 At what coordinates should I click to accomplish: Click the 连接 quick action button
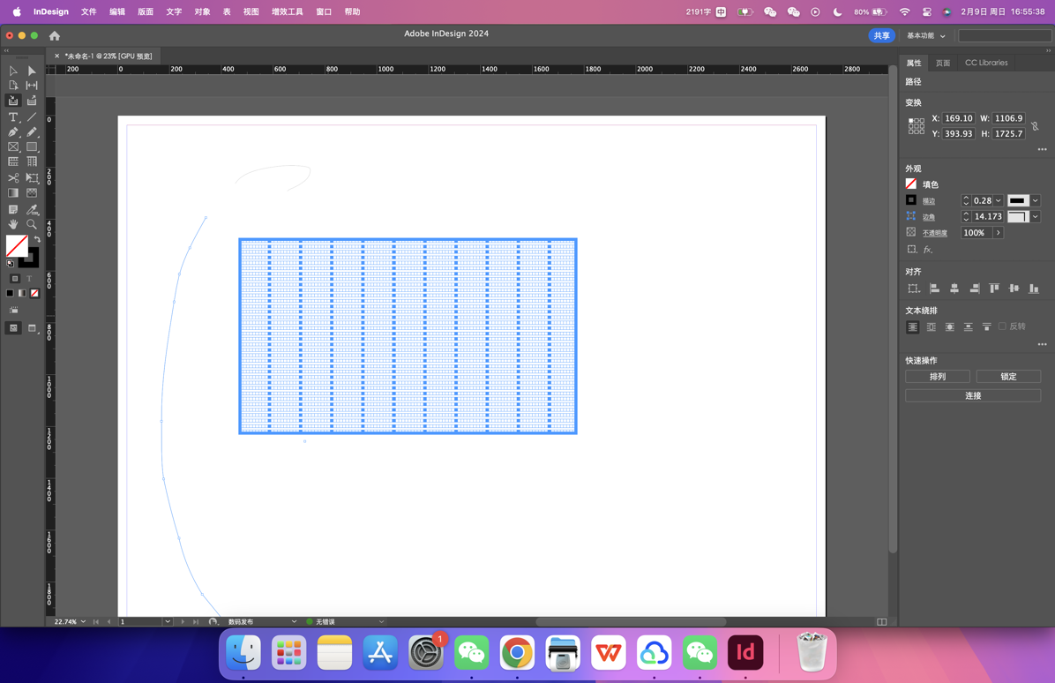pos(973,394)
